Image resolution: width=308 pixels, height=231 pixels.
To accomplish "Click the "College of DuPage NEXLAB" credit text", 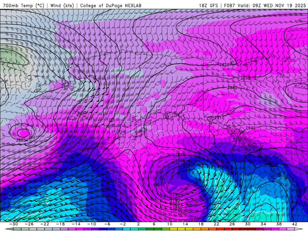I will pos(110,6).
